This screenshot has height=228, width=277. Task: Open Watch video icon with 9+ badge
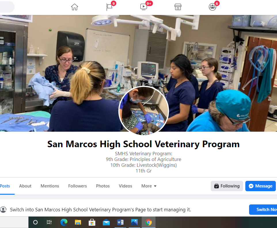click(x=144, y=7)
